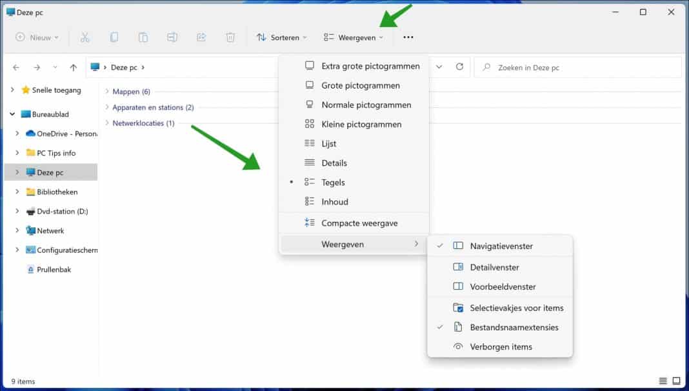
Task: Select Tegels from the view menu
Action: (334, 182)
